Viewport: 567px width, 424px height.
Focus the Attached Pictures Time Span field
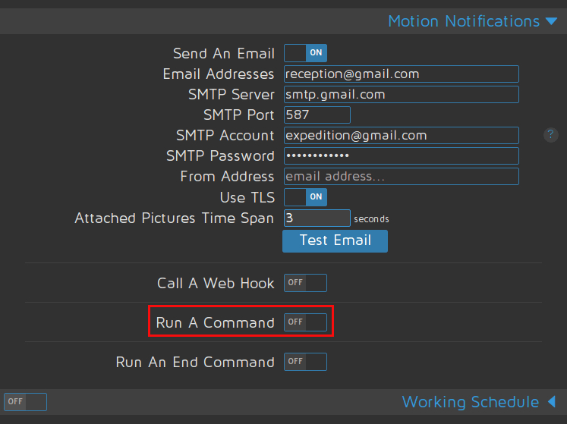[x=317, y=218]
